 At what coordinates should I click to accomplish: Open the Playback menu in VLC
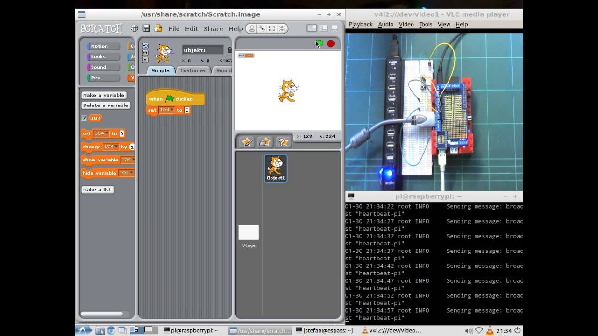(x=361, y=24)
